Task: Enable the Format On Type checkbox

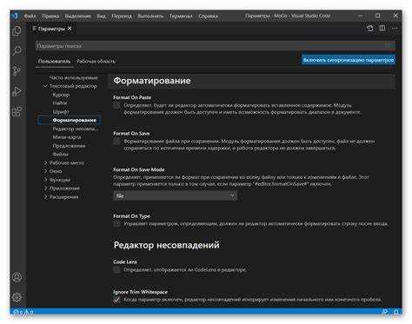Action: tap(116, 224)
